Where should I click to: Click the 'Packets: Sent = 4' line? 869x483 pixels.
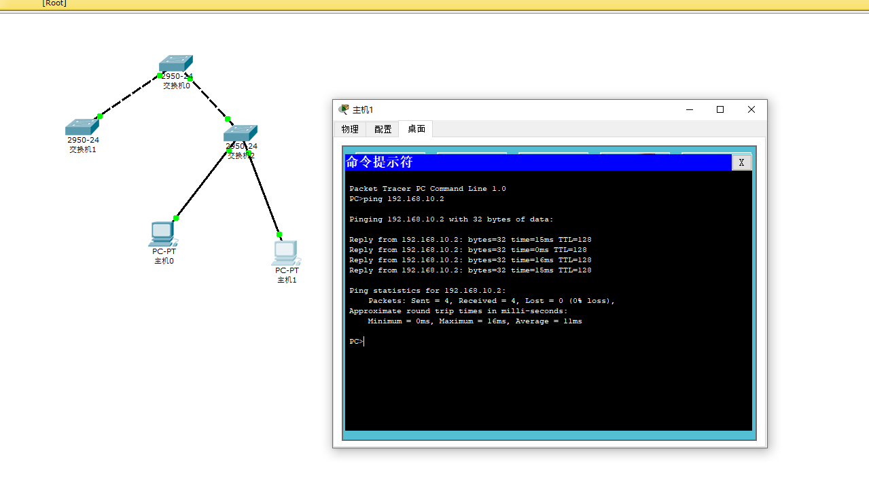[491, 301]
